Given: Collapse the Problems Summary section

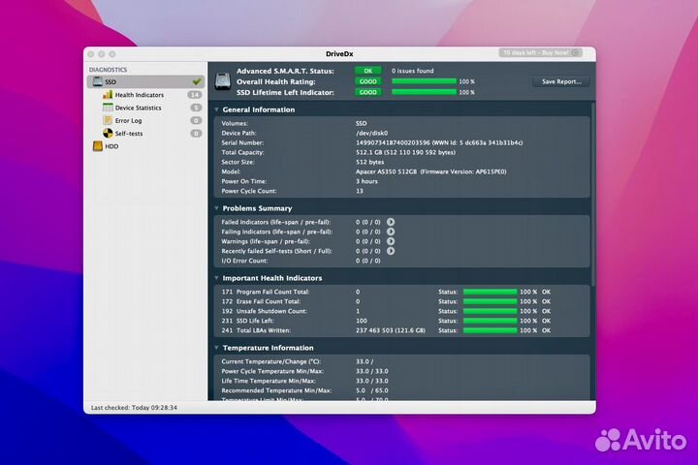Looking at the screenshot, I should coord(216,208).
